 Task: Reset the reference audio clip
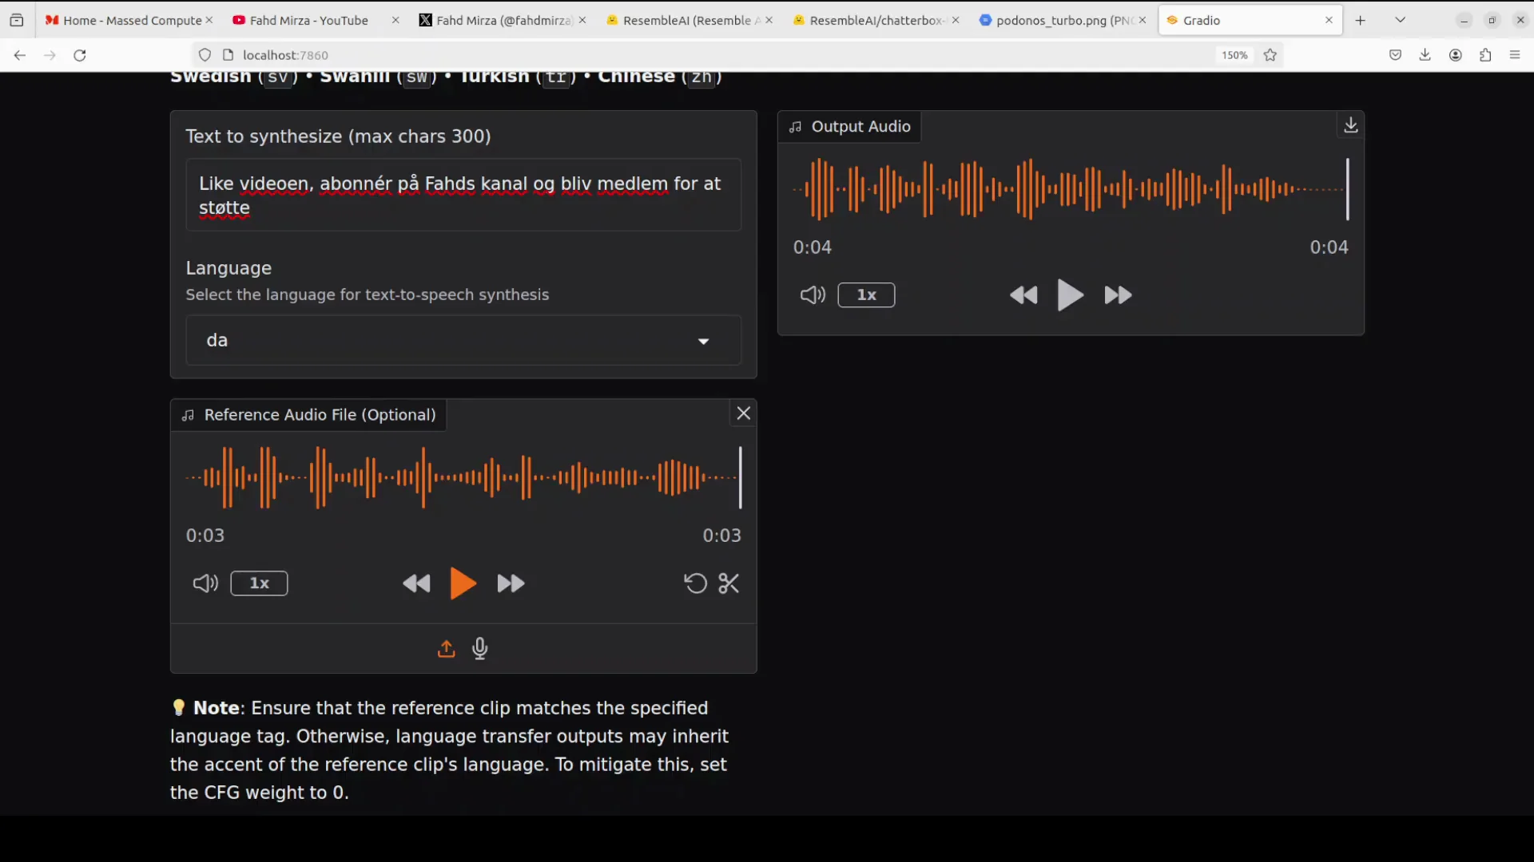[x=695, y=583]
